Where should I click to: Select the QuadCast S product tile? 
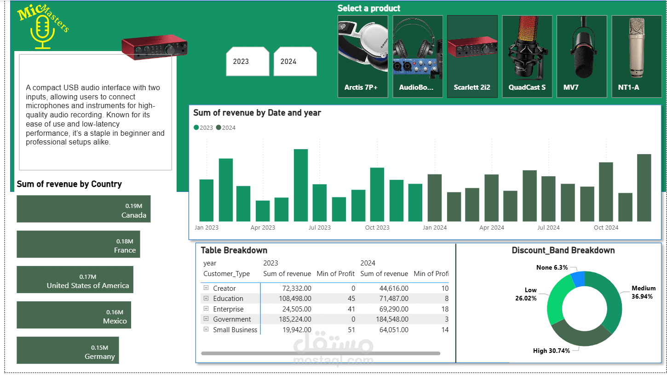pyautogui.click(x=527, y=57)
